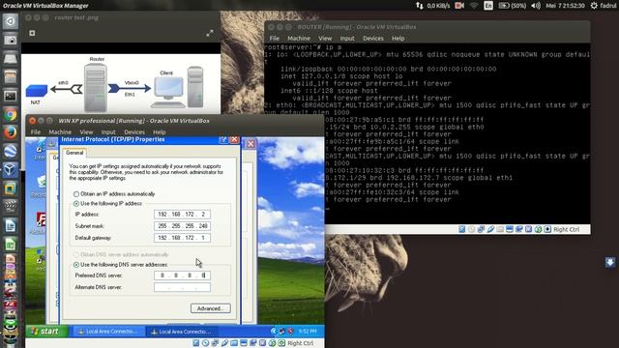Click the clock showing Mei 7 21:52:30
The height and width of the screenshot is (348, 619).
tap(565, 6)
